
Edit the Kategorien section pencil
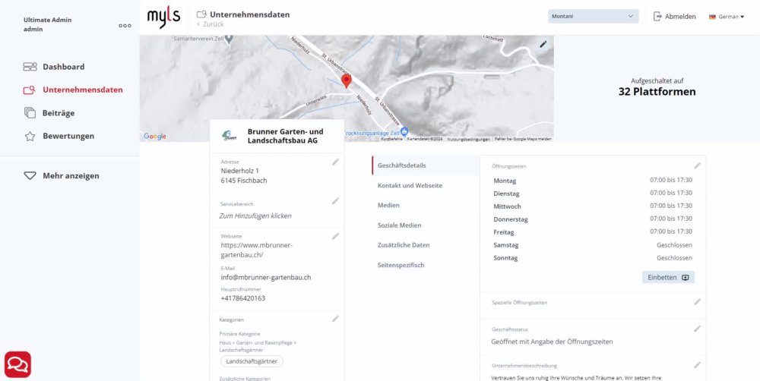pyautogui.click(x=335, y=319)
